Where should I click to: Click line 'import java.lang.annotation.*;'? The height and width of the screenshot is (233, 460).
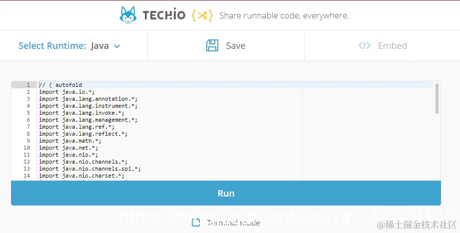[x=88, y=99]
